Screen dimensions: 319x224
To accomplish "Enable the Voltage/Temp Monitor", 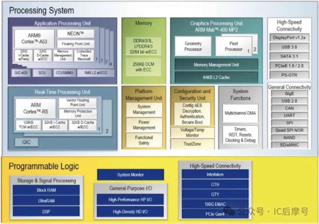I will point(192,132).
